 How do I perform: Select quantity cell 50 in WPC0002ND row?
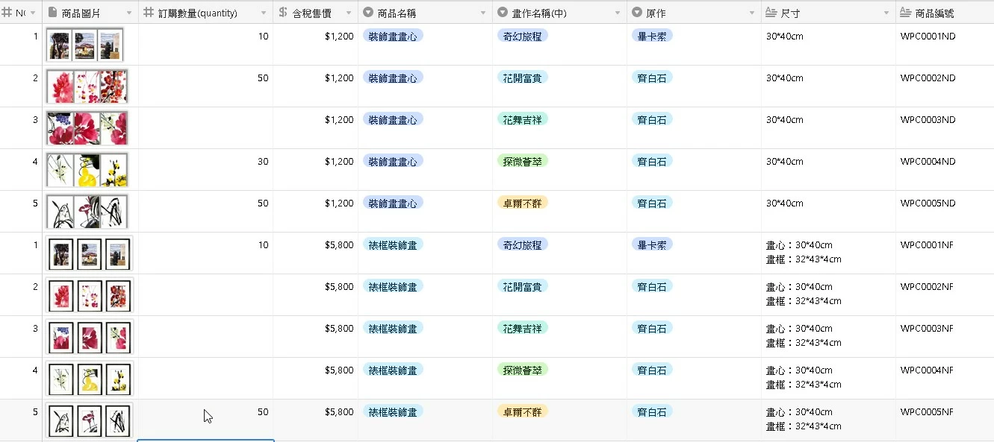pyautogui.click(x=205, y=86)
